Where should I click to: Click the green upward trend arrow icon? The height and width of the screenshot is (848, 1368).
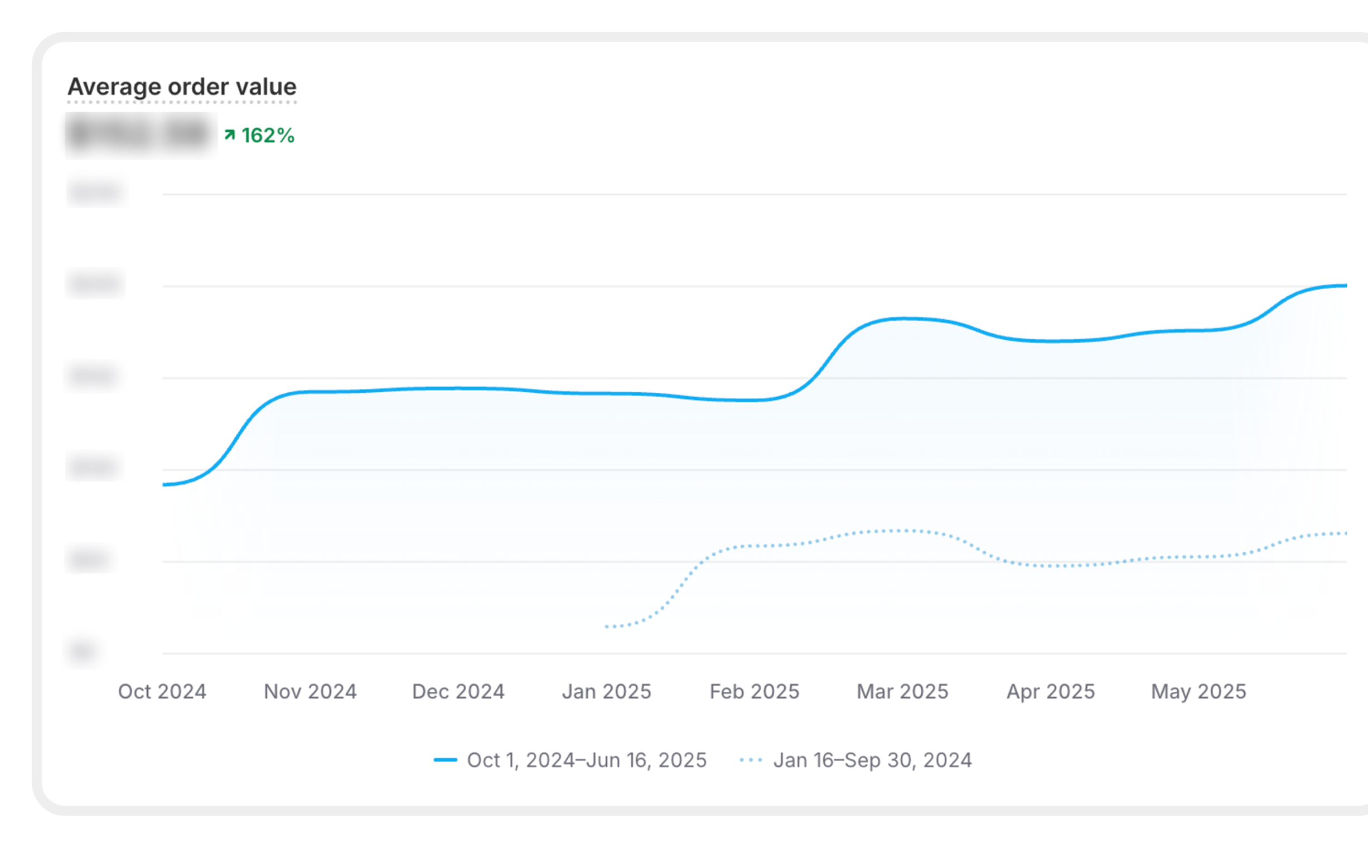[x=229, y=134]
